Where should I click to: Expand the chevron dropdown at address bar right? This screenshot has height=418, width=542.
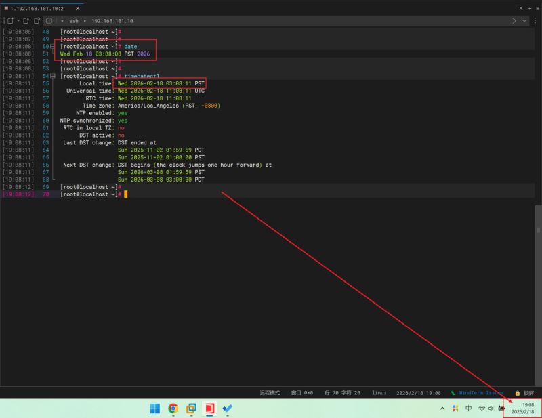click(x=524, y=21)
